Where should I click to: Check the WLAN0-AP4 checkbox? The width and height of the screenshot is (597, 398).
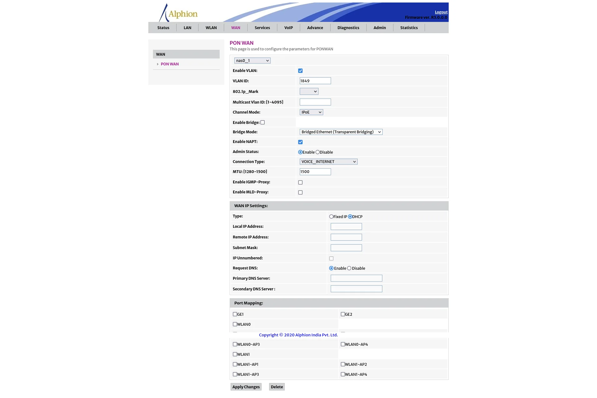coord(343,344)
